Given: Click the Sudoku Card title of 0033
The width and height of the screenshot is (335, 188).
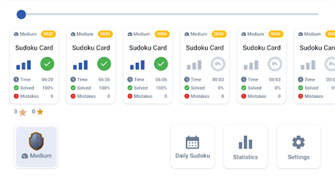Looking at the screenshot, I should click(x=91, y=48).
